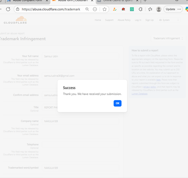Open the Abuse Policy navigation link
Image resolution: width=188 pixels, height=178 pixels.
coord(124,20)
